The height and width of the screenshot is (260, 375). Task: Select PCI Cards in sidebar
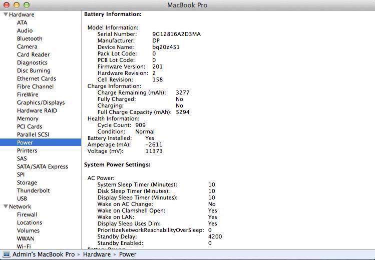(30, 126)
